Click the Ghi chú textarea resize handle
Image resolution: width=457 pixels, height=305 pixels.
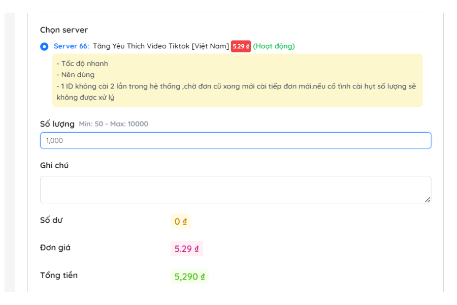[x=428, y=200]
